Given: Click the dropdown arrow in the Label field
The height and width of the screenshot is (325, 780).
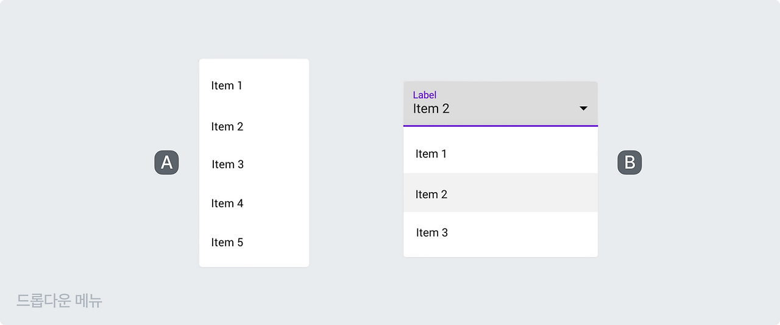Looking at the screenshot, I should pyautogui.click(x=583, y=109).
